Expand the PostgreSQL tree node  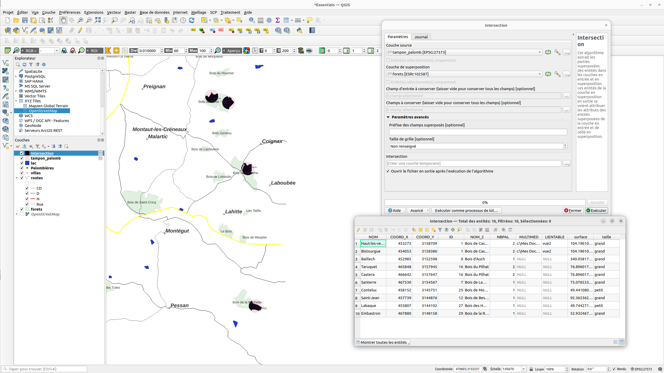point(16,76)
